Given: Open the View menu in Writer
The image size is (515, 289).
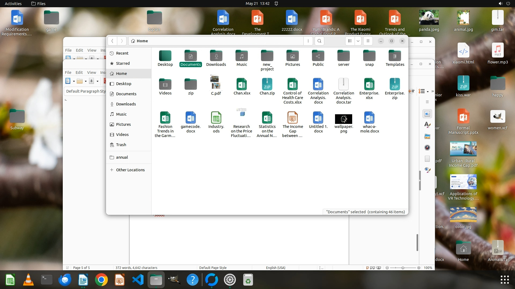Looking at the screenshot, I should coord(91,73).
